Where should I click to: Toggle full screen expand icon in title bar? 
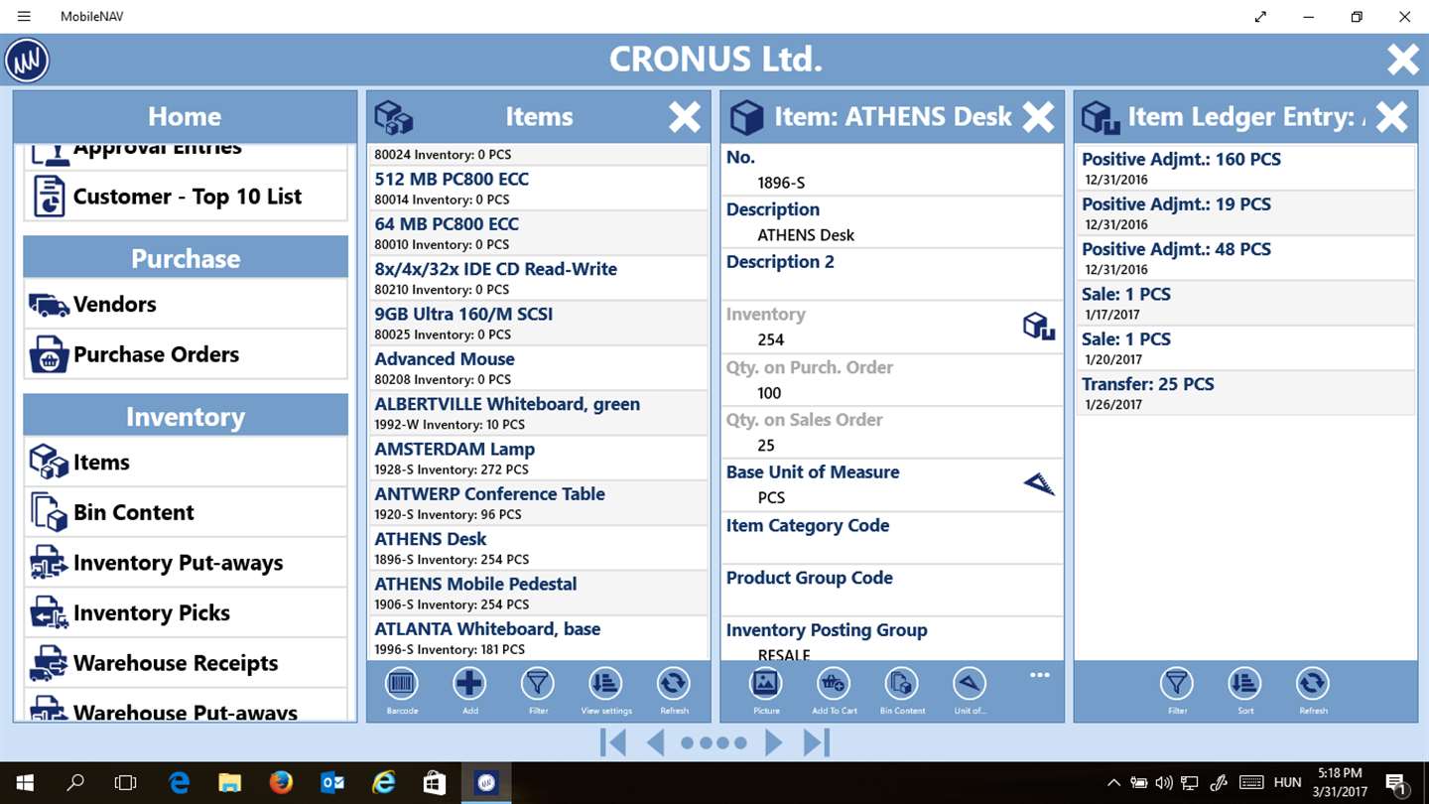point(1260,17)
